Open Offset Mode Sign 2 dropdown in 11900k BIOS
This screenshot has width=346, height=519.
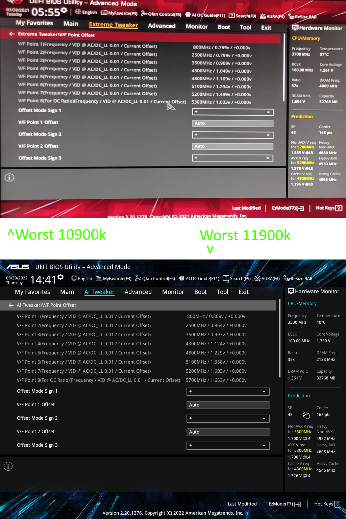[228, 418]
